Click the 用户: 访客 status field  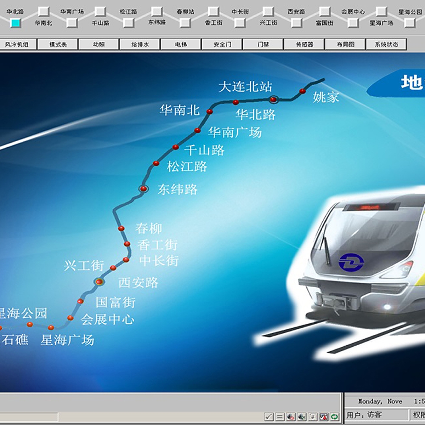pyautogui.click(x=377, y=415)
